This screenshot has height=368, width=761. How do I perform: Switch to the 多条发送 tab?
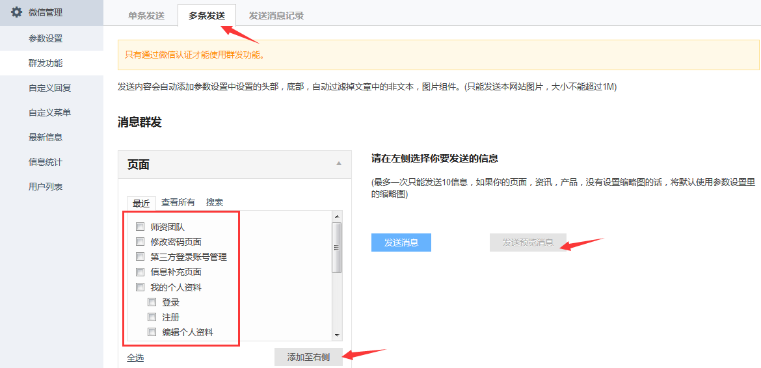click(x=207, y=16)
